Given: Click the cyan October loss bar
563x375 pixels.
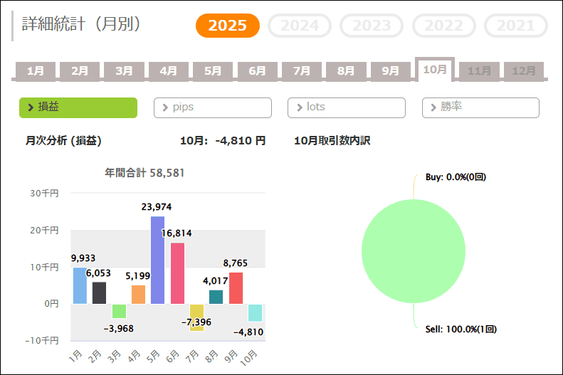Looking at the screenshot, I should tap(255, 312).
